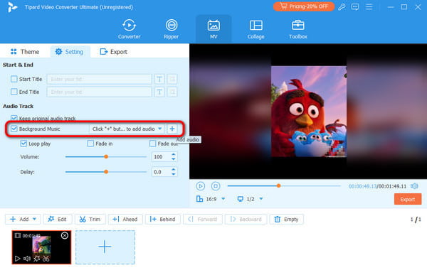Image resolution: width=427 pixels, height=275 pixels.
Task: Play the preview video
Action: [201, 186]
